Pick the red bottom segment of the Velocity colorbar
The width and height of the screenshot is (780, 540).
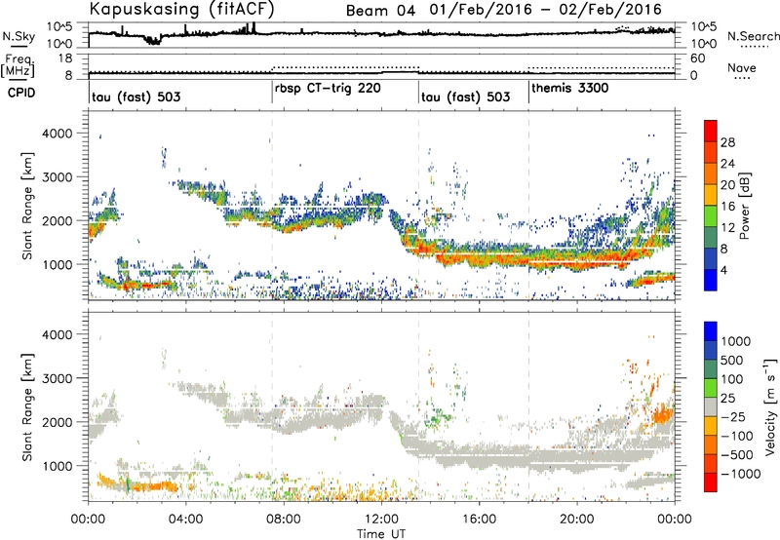[711, 482]
